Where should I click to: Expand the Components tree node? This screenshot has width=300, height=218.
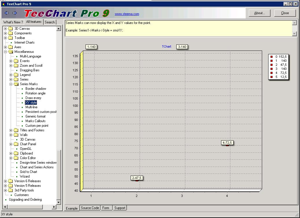coord(5,33)
